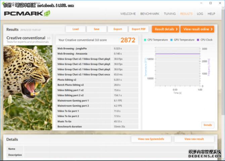Click the Save results button

coord(97,29)
